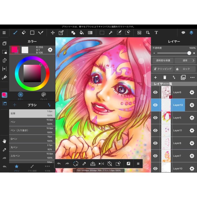Pick the foreground pink color swatch

click(x=15, y=50)
